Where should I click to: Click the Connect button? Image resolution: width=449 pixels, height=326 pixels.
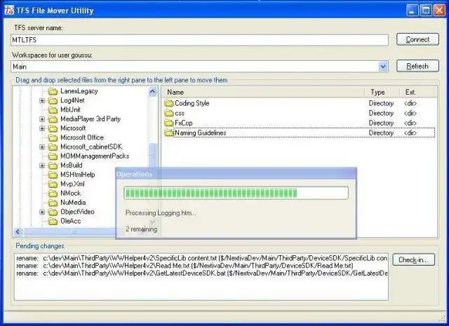point(417,39)
